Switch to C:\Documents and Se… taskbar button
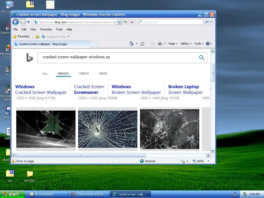Viewport: 264px width, 198px height. click(89, 194)
